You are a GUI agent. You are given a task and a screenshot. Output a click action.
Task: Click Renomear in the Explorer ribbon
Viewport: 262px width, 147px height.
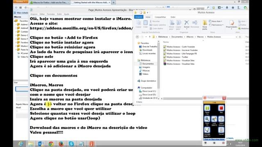click(x=195, y=24)
